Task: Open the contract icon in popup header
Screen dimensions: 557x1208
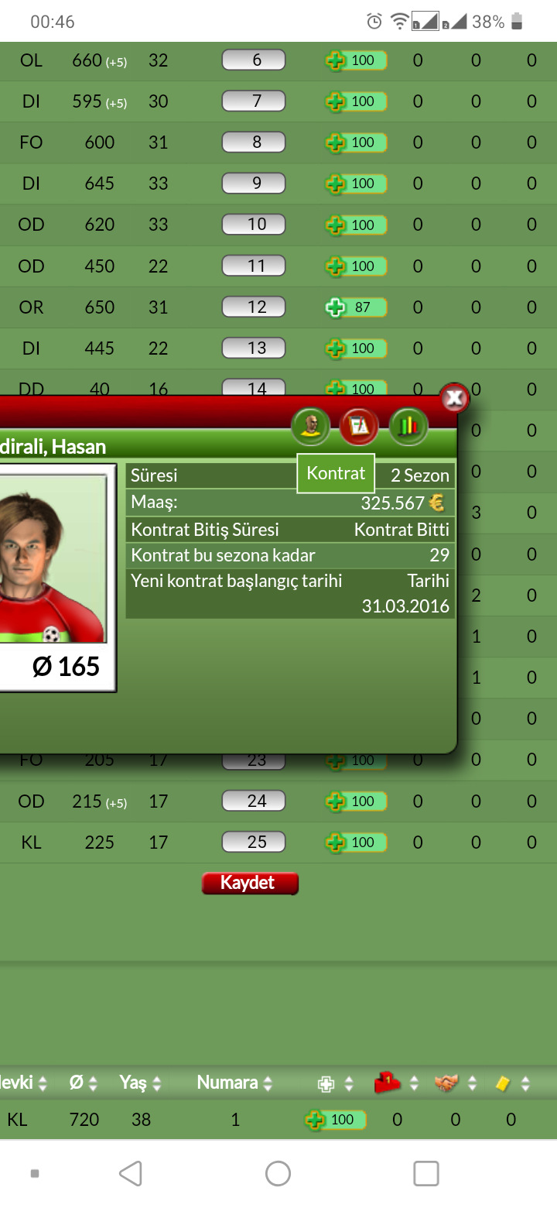Action: tap(359, 425)
